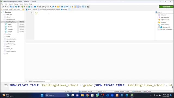Open the Search menu
The image size is (174, 98).
tap(11, 4)
